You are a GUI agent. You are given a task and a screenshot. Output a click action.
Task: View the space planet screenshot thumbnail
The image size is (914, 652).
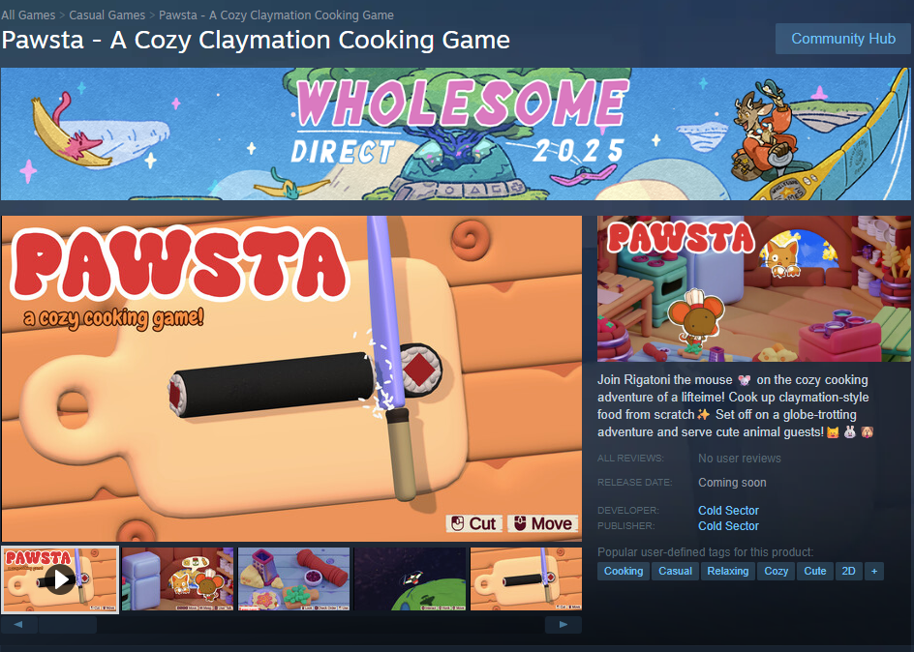point(410,578)
